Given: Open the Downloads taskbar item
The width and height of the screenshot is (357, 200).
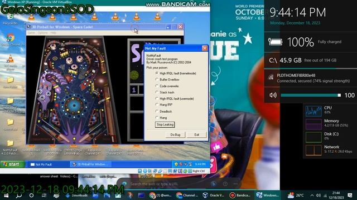Looking at the screenshot, I should pos(77,195).
